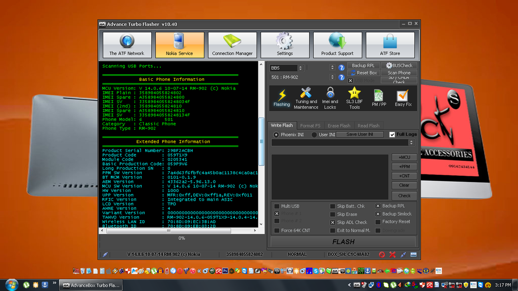
Task: Open Connection Manager from top toolbar
Action: 232,45
